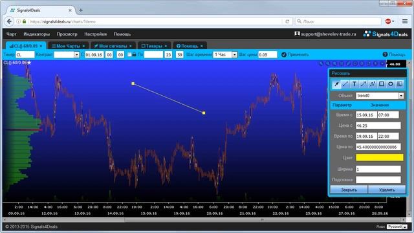Click the browser Поиск search box

coord(338,21)
